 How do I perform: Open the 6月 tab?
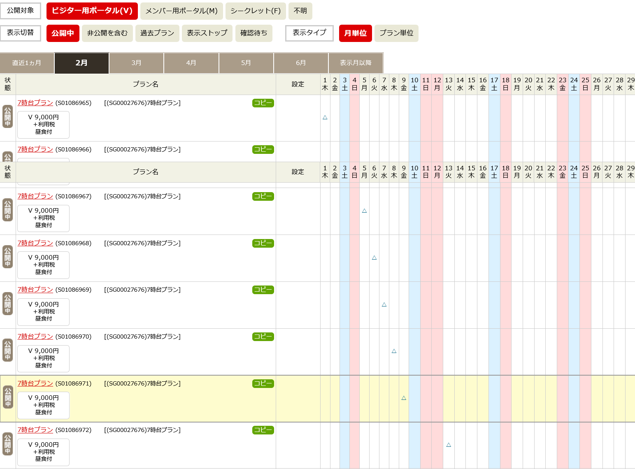click(x=301, y=63)
